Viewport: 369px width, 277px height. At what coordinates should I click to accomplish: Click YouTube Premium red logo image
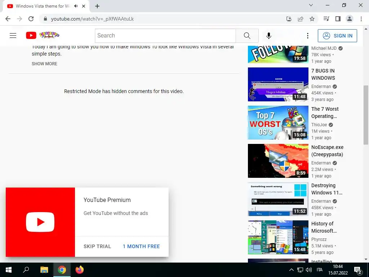(x=40, y=222)
